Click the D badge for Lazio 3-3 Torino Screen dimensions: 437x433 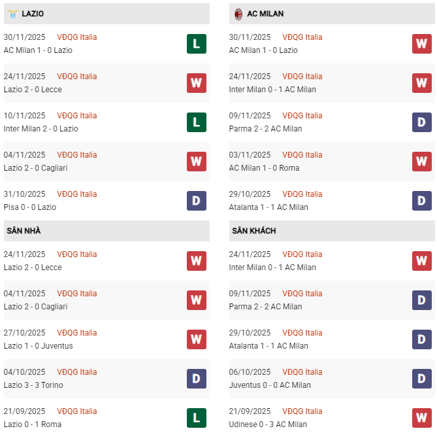(x=196, y=379)
